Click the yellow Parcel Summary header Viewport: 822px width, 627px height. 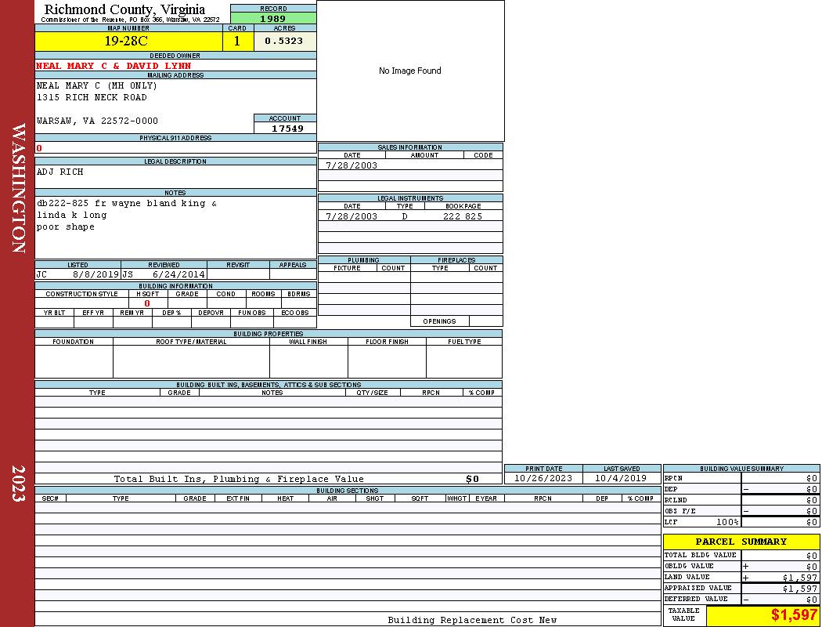coord(741,542)
